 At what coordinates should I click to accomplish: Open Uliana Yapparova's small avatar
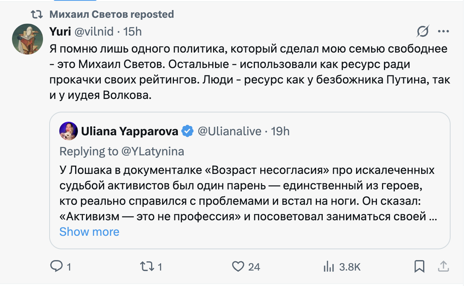(x=69, y=131)
